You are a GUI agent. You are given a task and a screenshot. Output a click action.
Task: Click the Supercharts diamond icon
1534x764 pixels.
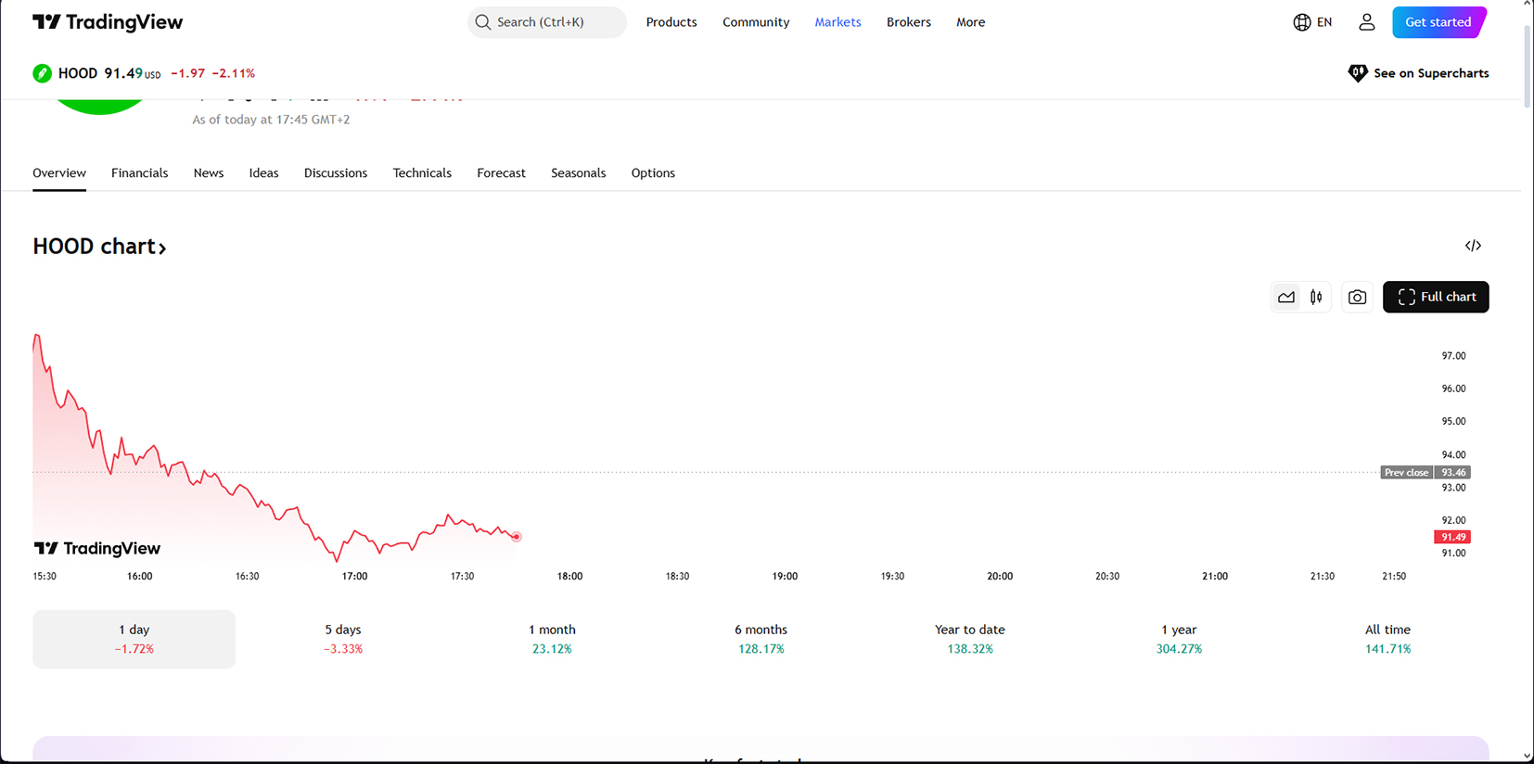click(1358, 73)
